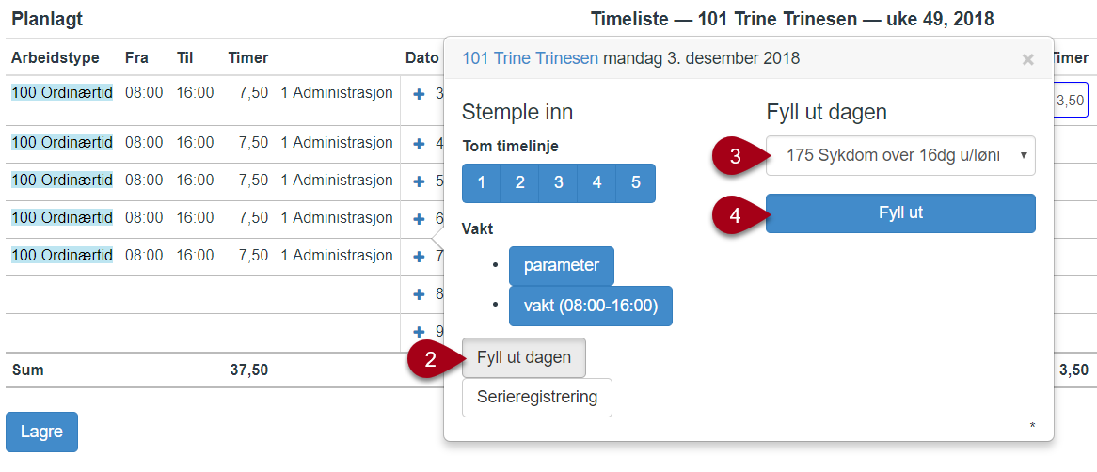Click the 3,50 hours input field

[1070, 100]
